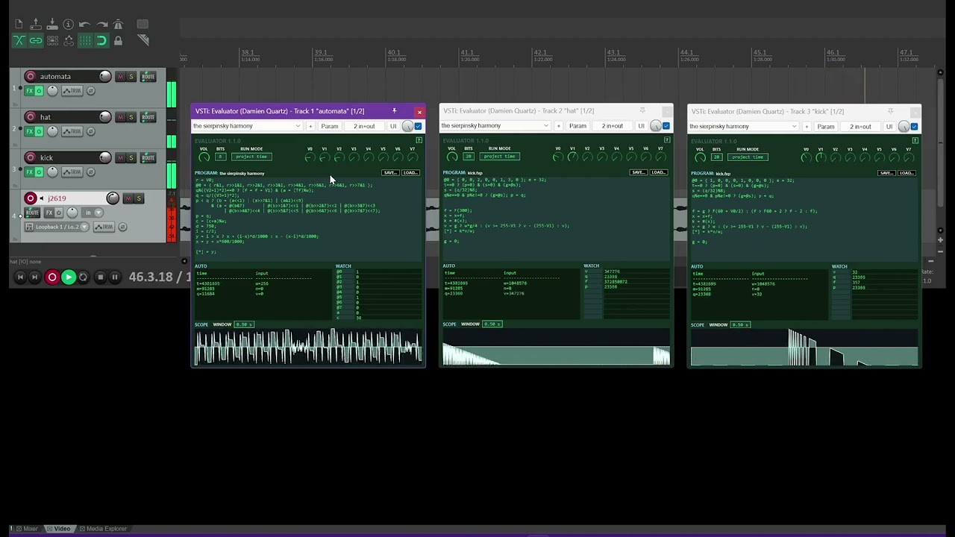This screenshot has height=537, width=955.
Task: Toggle FX bypass on automata track
Action: point(40,91)
